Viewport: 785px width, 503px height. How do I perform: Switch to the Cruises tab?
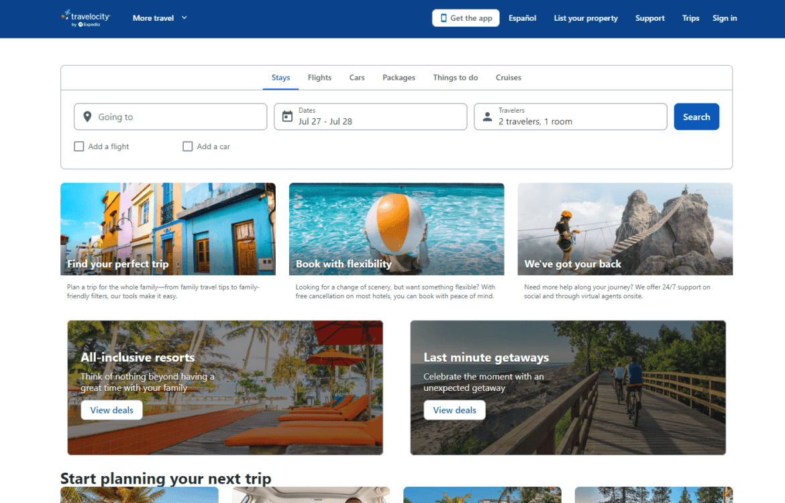508,77
